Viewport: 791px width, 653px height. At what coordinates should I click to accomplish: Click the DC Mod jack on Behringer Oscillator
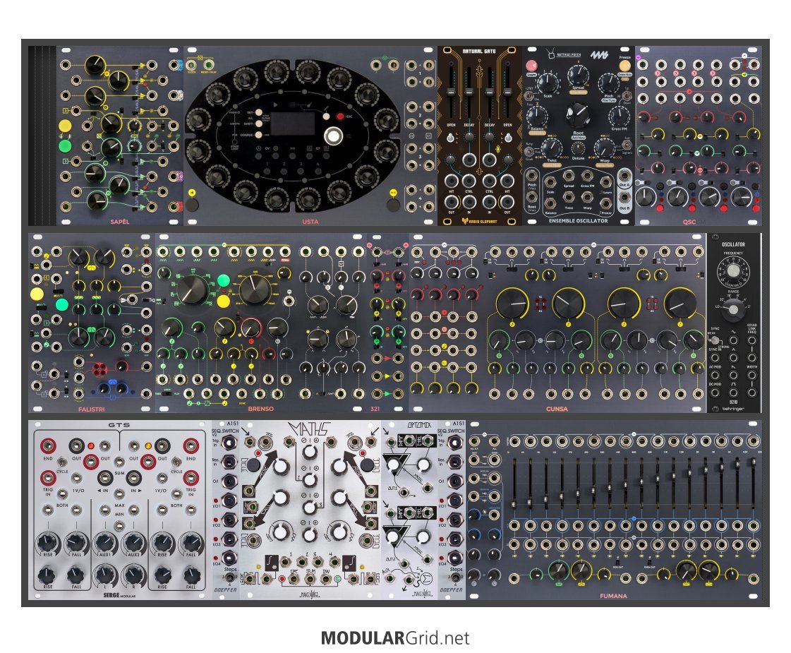(715, 393)
